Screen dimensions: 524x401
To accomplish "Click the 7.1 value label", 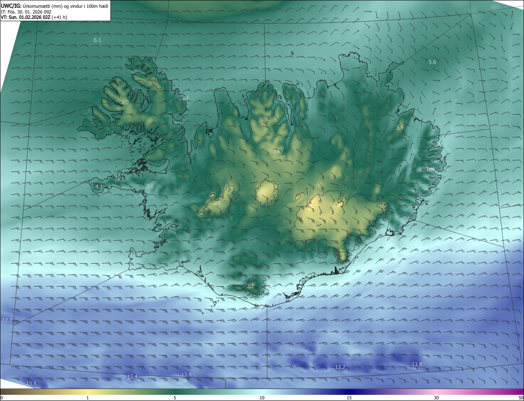I will pos(185,98).
